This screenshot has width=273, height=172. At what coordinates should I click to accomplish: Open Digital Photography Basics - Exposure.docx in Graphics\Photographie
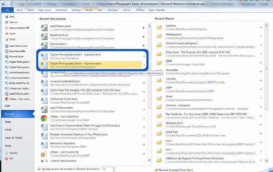tap(90, 65)
